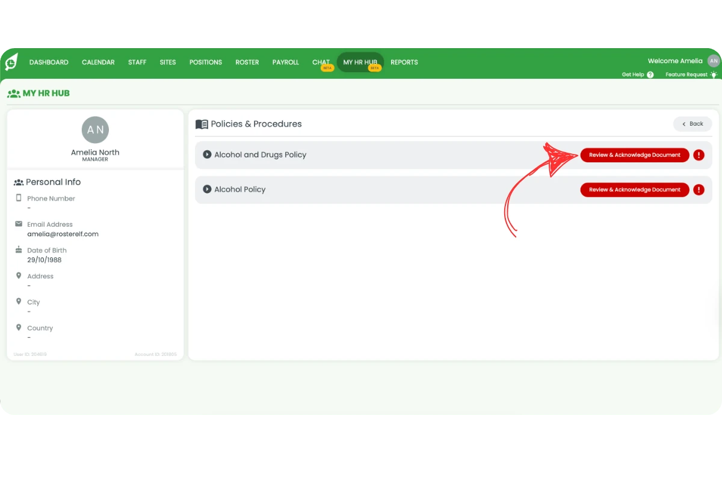Image resolution: width=722 pixels, height=481 pixels.
Task: Open the Payroll section
Action: tap(286, 62)
